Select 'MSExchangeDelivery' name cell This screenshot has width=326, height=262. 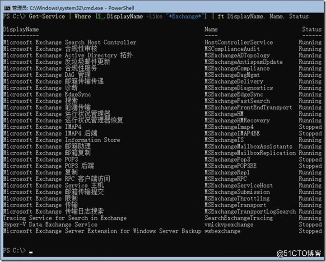[234, 81]
